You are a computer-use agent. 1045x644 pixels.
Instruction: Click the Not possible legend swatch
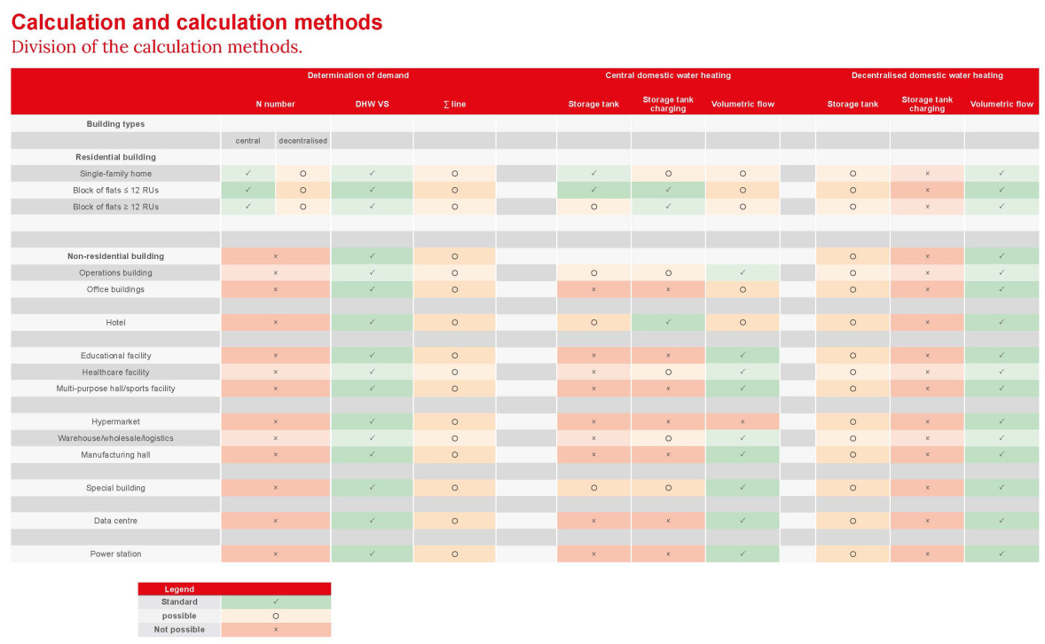pyautogui.click(x=275, y=630)
